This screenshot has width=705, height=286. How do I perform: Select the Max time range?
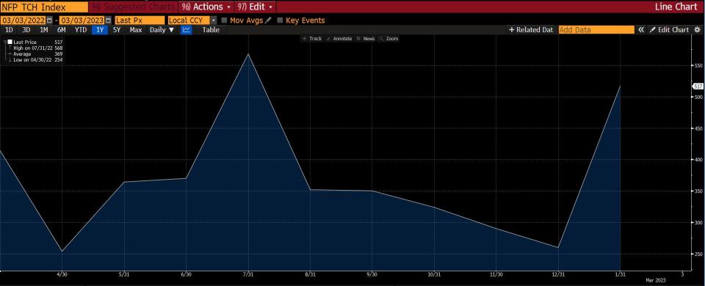click(136, 29)
